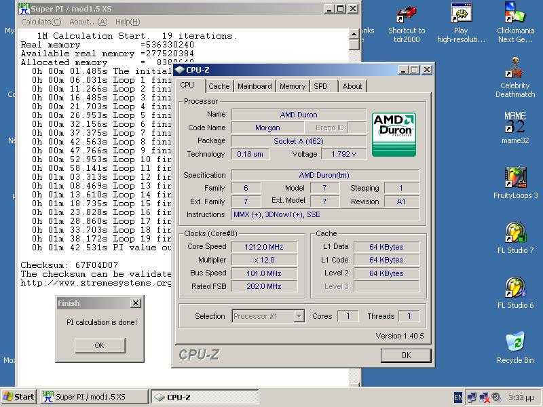
Task: Open the Help(H) menu in Super PI
Action: point(128,22)
